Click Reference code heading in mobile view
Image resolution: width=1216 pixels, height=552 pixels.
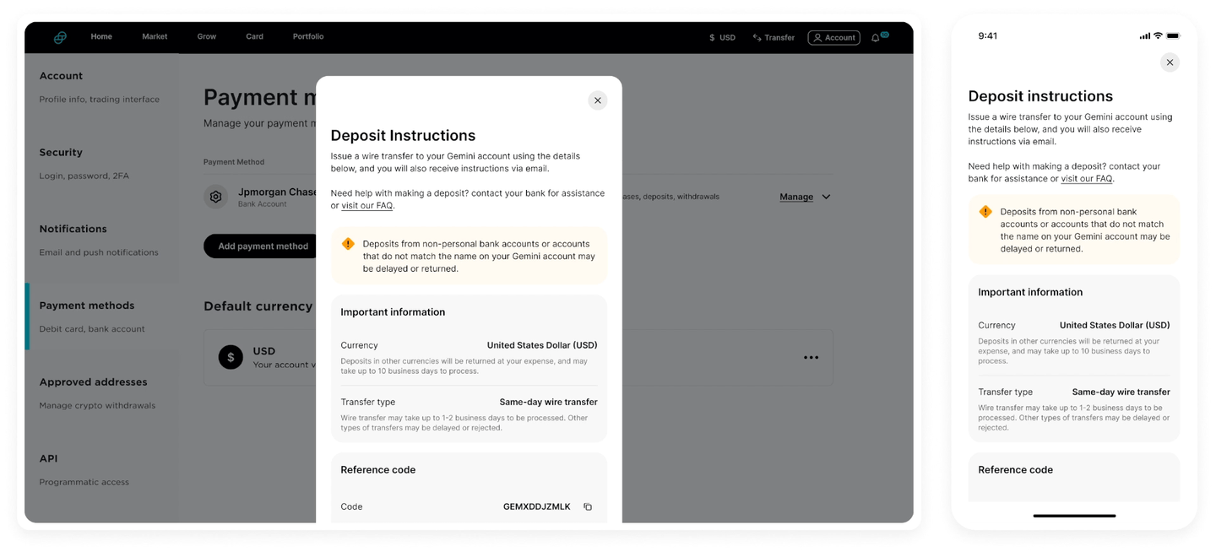coord(1015,470)
